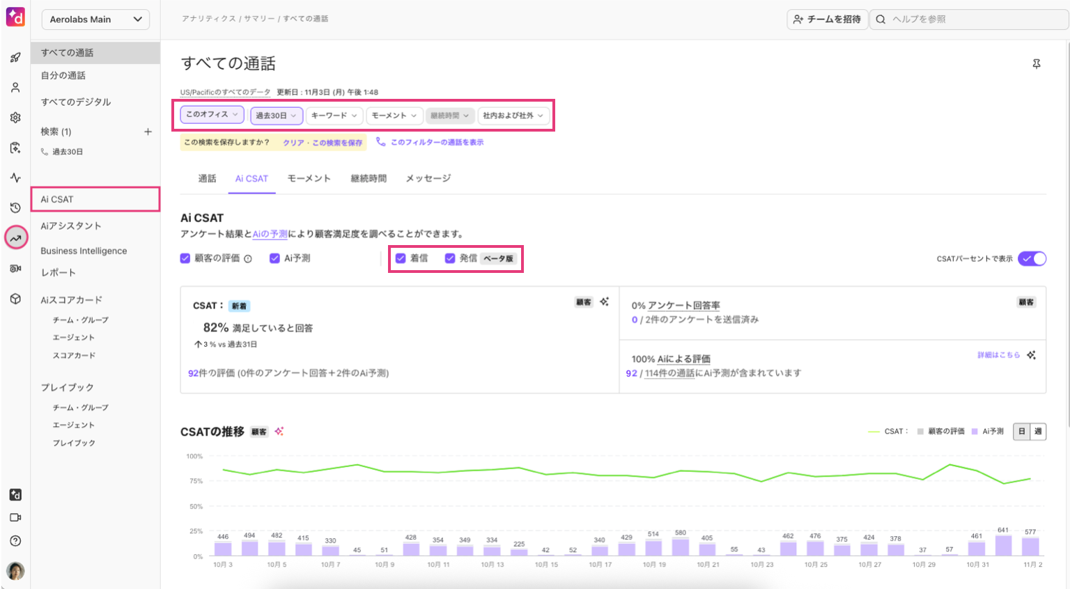Uncheck the 顧客の評価 checkbox
Image resolution: width=1070 pixels, height=589 pixels.
coord(185,258)
